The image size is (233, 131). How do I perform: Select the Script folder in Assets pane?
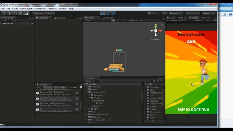[x=151, y=118]
